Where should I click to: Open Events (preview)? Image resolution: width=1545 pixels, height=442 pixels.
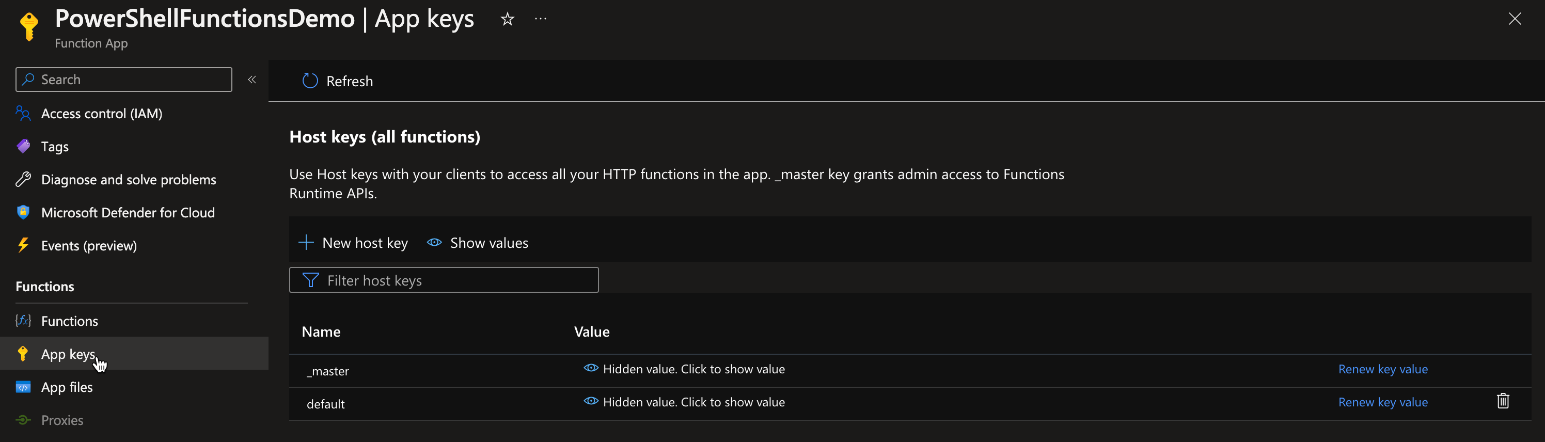[89, 245]
